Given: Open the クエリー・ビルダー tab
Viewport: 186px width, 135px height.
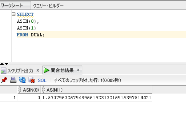Looking at the screenshot, I should point(48,6).
